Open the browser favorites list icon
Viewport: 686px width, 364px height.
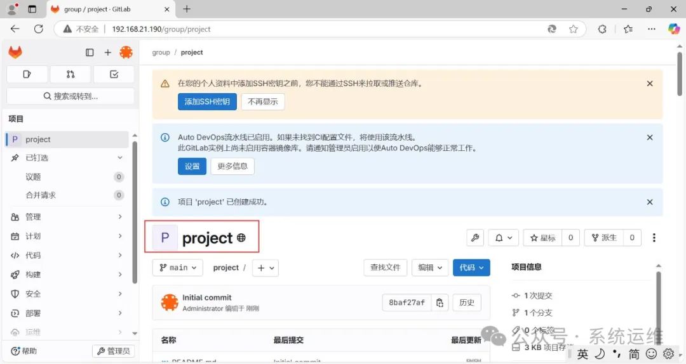click(628, 29)
